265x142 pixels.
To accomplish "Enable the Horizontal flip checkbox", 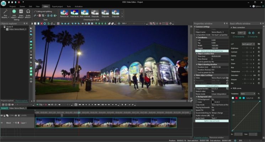I will coord(234,37).
